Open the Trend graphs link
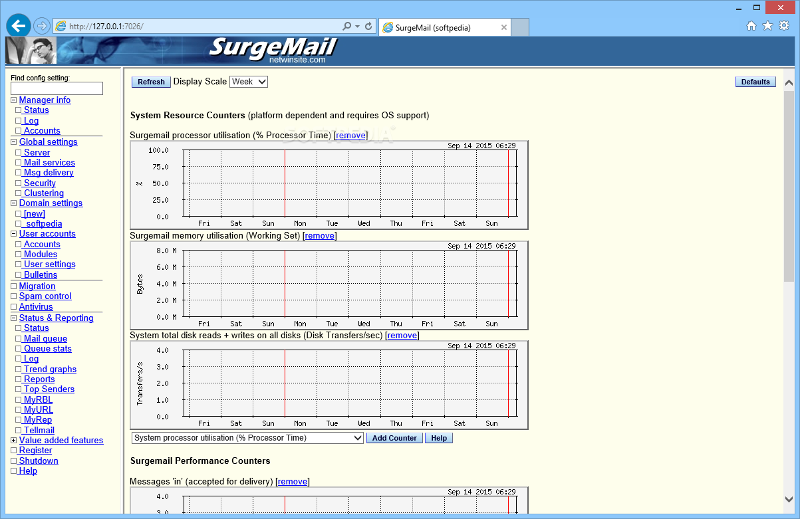This screenshot has width=800, height=519. click(51, 369)
